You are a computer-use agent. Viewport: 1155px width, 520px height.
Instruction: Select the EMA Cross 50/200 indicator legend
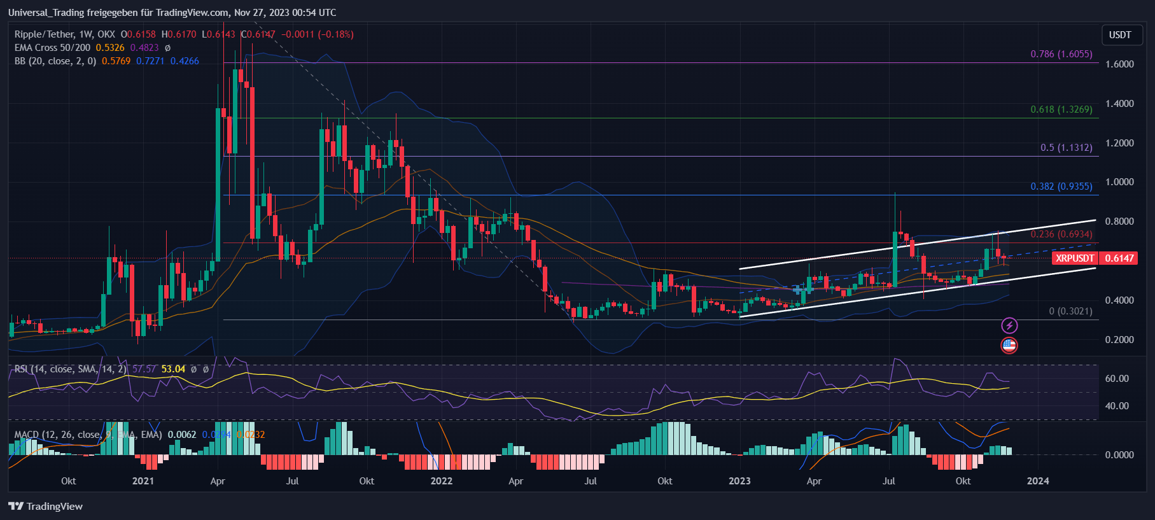[52, 48]
